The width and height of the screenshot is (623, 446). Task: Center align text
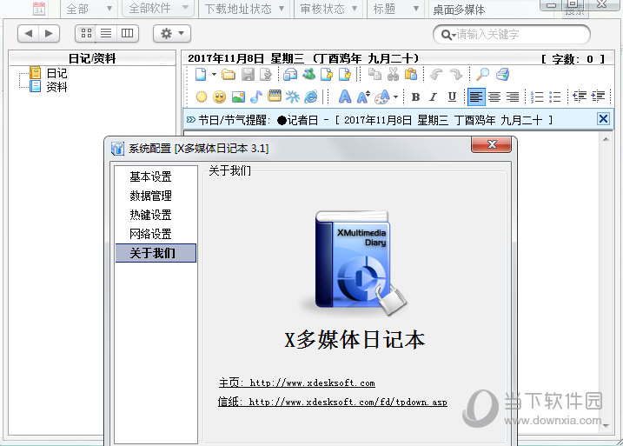pyautogui.click(x=494, y=97)
